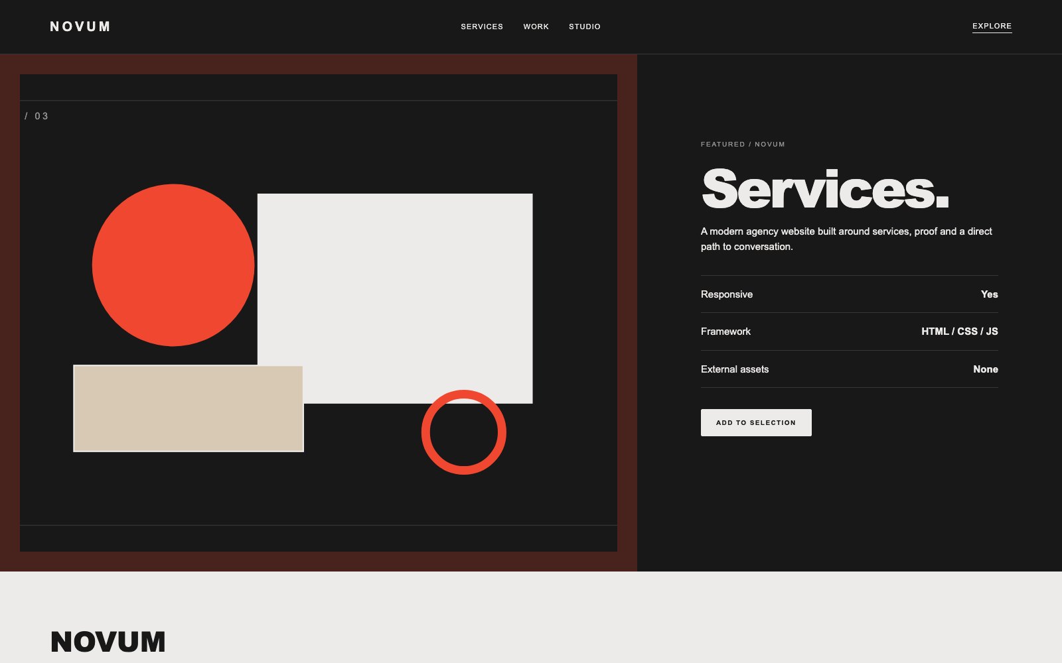Click the None value
The width and height of the screenshot is (1062, 663).
pyautogui.click(x=986, y=369)
